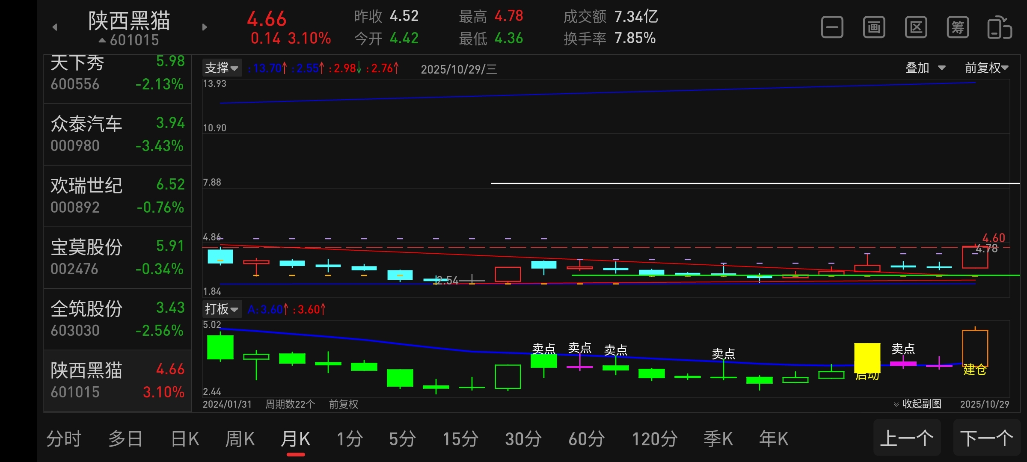Image resolution: width=1027 pixels, height=462 pixels.
Task: Click the yellow 启动 candle marker
Action: coord(867,358)
